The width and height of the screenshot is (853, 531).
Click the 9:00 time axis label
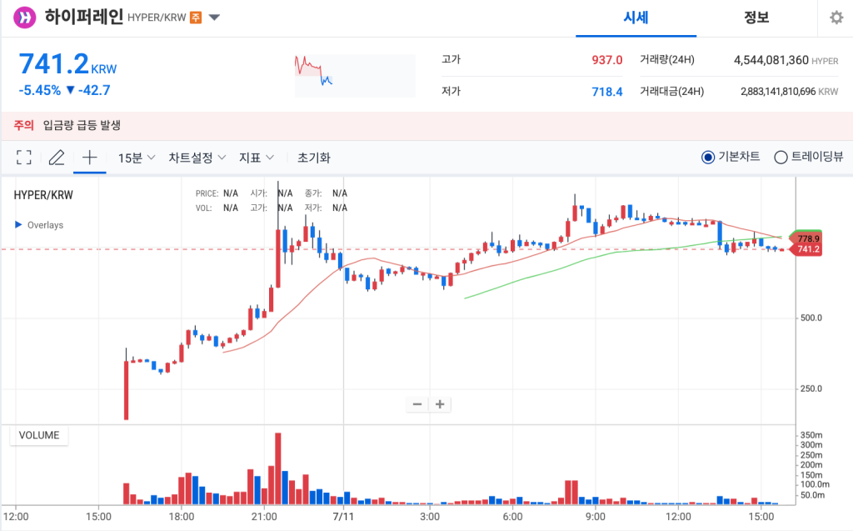tap(595, 516)
